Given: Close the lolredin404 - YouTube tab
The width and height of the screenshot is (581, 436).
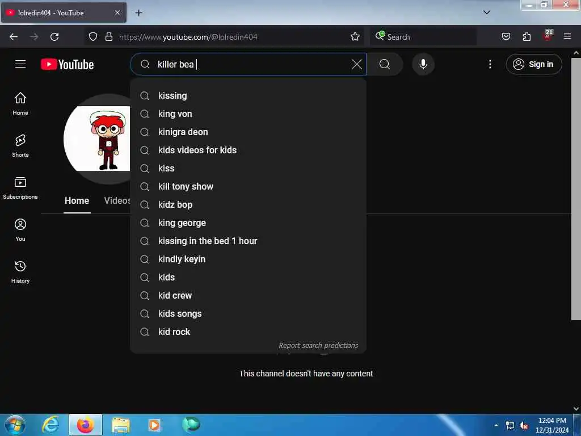Looking at the screenshot, I should 117,12.
